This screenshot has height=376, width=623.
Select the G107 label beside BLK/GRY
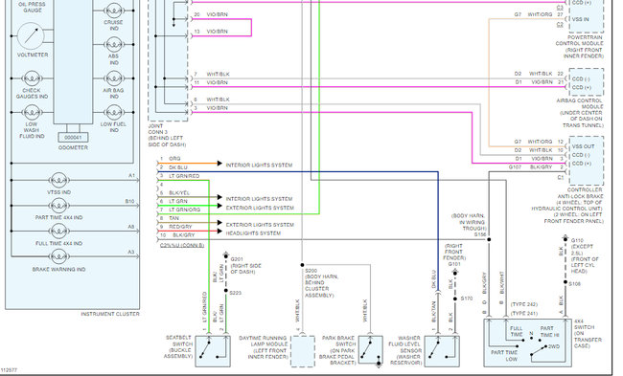pyautogui.click(x=515, y=167)
